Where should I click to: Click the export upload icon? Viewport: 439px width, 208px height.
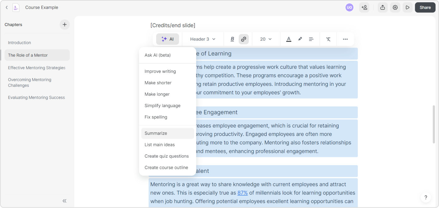point(383,8)
